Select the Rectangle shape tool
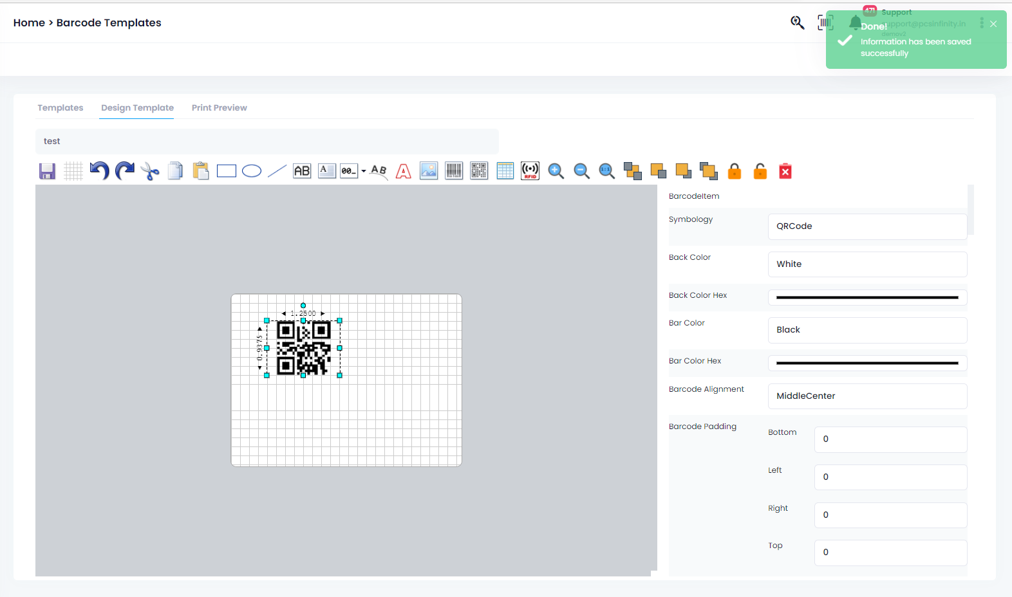The width and height of the screenshot is (1012, 597). (x=227, y=171)
